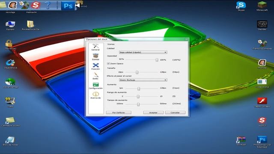Screen dimensions: 274x154
Task: Click the Opacidad slider handle
Action: pyautogui.click(x=157, y=60)
